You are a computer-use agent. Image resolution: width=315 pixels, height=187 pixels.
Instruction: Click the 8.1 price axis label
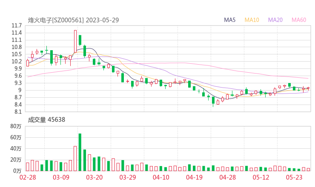click(17, 112)
